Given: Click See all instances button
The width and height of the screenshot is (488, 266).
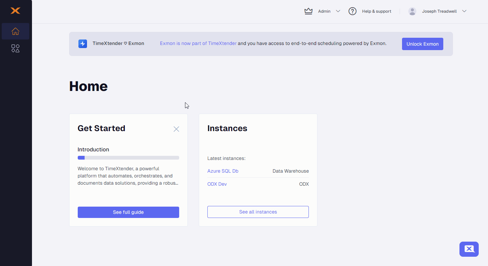Looking at the screenshot, I should pyautogui.click(x=258, y=212).
